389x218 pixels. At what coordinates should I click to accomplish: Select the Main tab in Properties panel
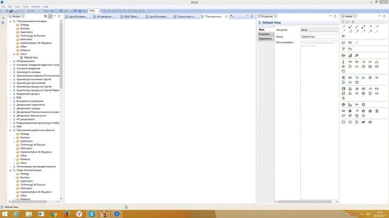click(266, 30)
